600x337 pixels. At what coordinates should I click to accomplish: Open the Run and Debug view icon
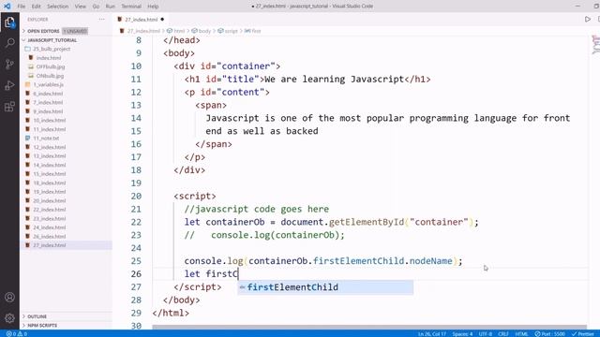9,85
